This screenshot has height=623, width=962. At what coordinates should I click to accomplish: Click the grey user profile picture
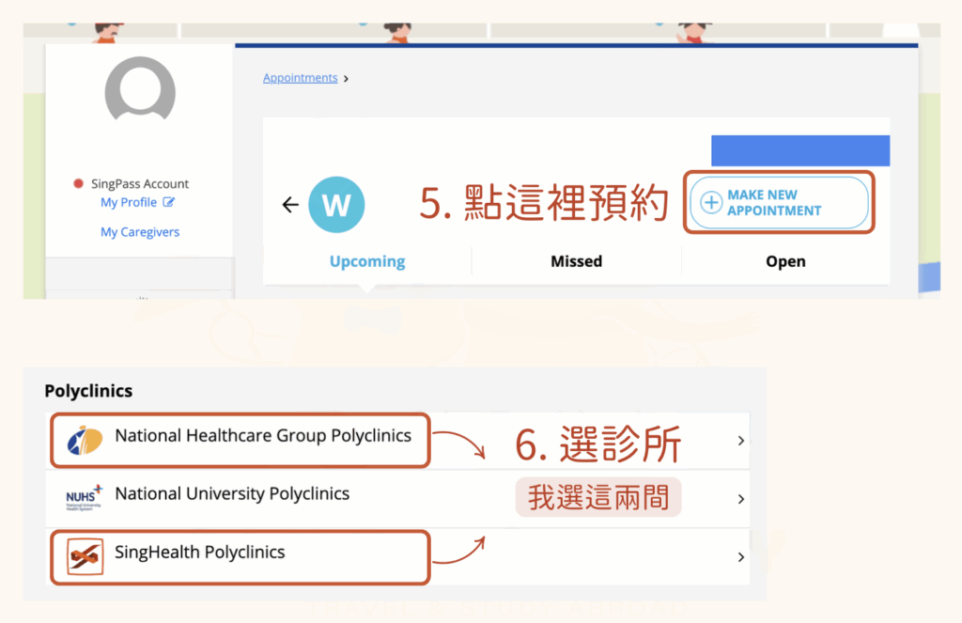tap(141, 89)
